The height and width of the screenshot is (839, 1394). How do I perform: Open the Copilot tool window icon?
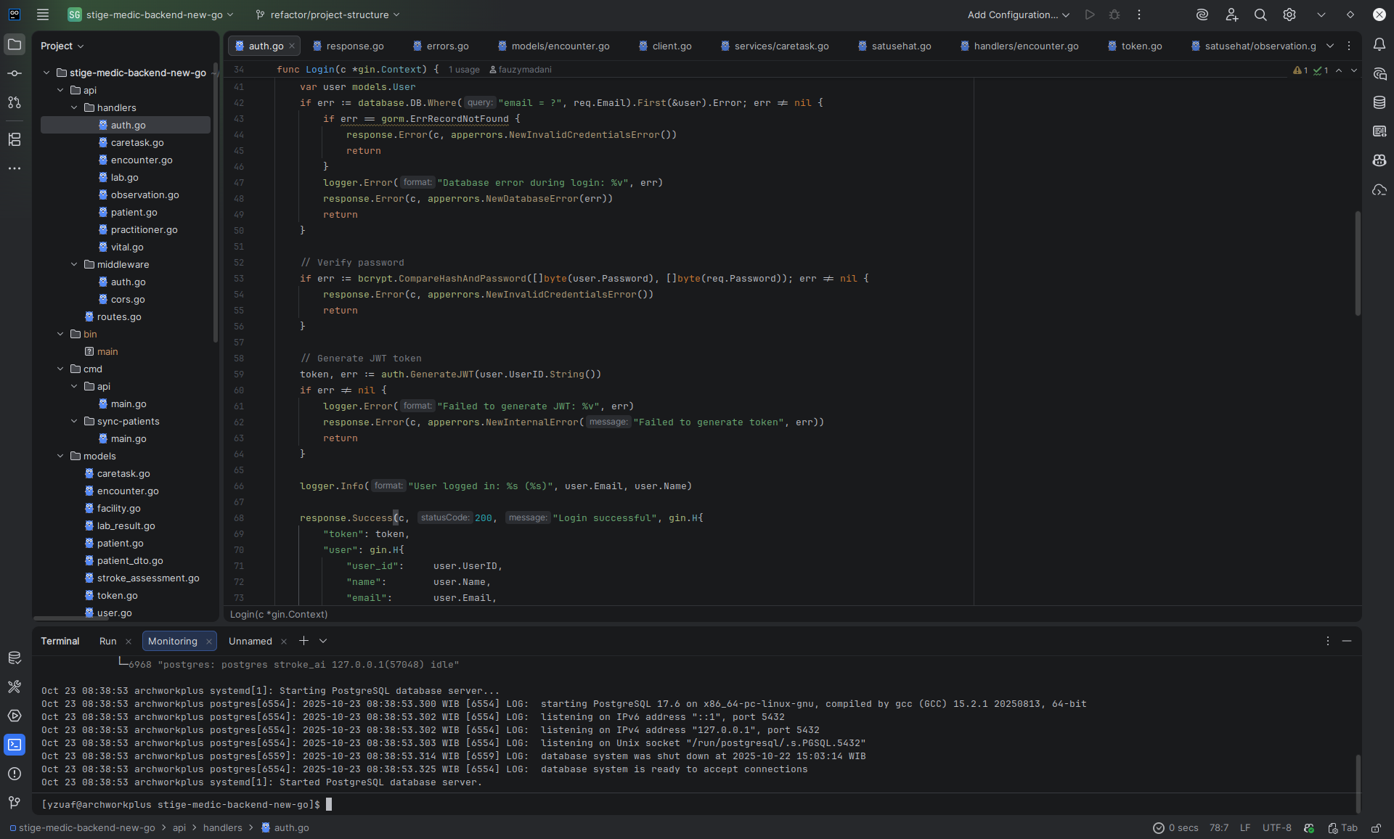(x=1379, y=160)
